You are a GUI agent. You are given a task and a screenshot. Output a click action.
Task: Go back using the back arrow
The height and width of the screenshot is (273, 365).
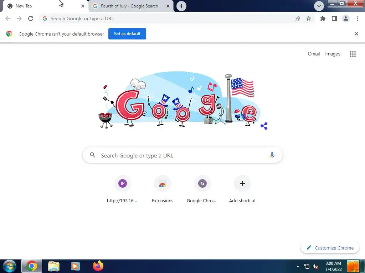pyautogui.click(x=8, y=18)
